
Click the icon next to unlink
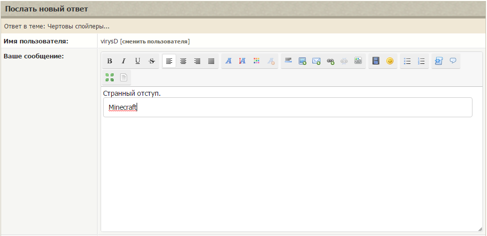coord(358,61)
